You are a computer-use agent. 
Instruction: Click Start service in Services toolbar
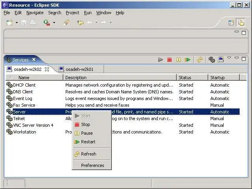(x=160, y=60)
